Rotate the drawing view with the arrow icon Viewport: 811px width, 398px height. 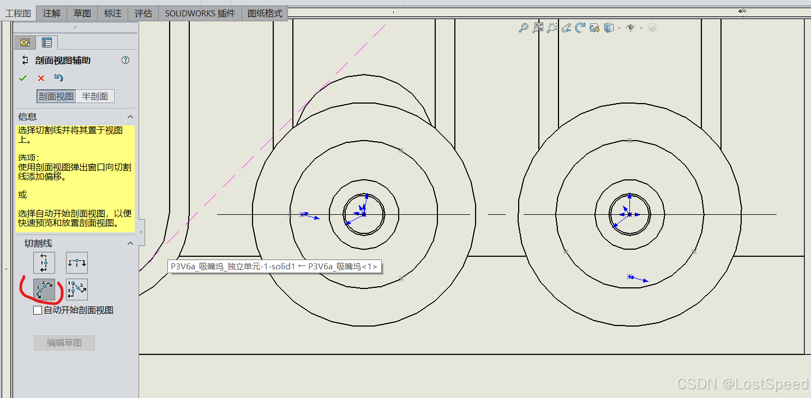(x=580, y=28)
